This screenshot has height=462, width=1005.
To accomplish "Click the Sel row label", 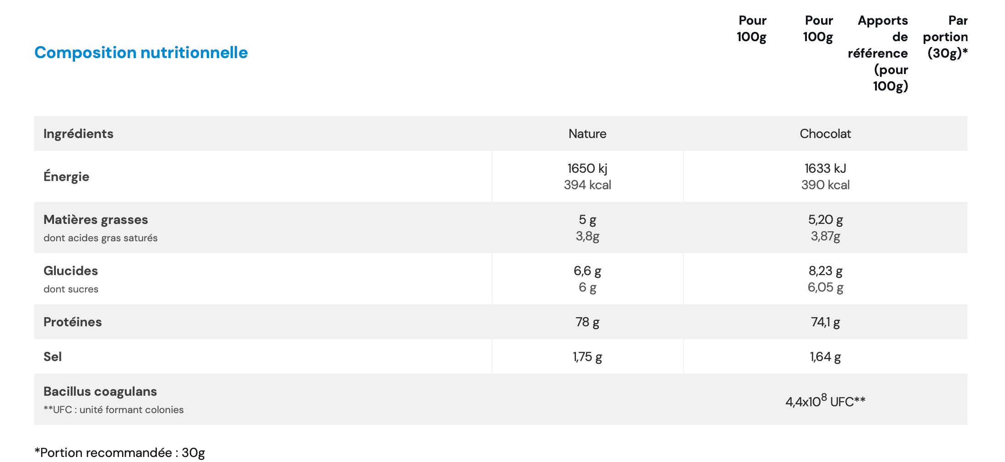I will pos(53,356).
